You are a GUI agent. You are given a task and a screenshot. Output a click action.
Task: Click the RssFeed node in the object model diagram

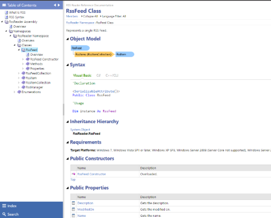[x=80, y=48]
